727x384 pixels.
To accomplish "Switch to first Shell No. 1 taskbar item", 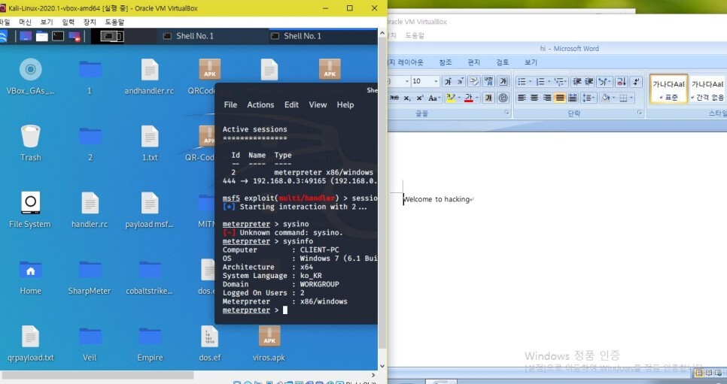I will point(189,36).
